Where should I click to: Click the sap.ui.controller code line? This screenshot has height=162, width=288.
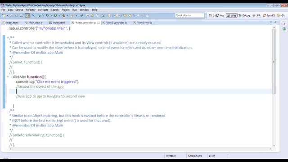pos(40,28)
